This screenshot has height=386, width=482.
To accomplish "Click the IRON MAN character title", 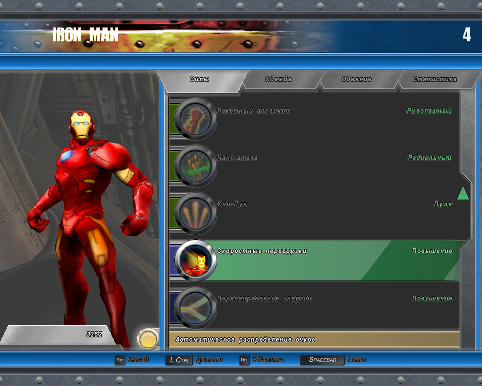I will [x=85, y=35].
